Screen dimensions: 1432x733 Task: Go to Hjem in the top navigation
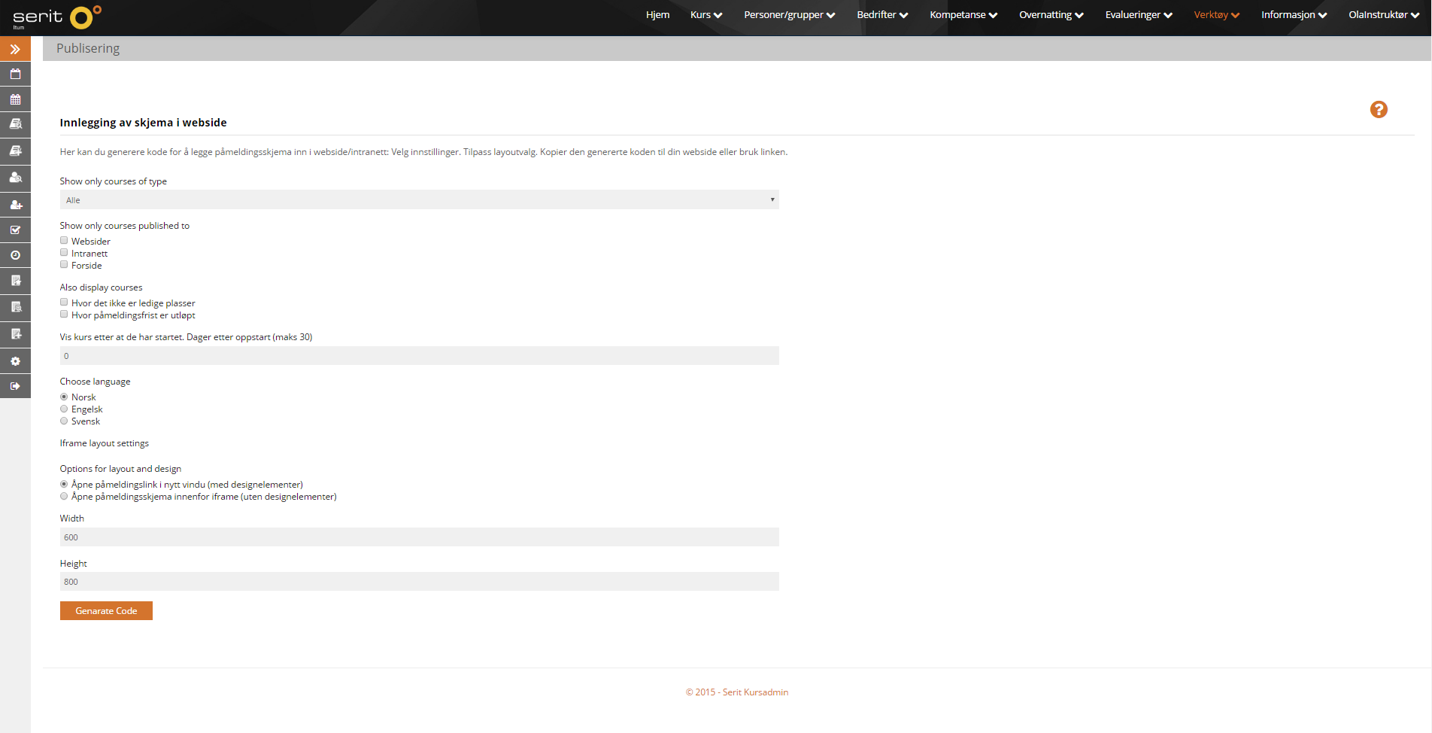click(657, 15)
